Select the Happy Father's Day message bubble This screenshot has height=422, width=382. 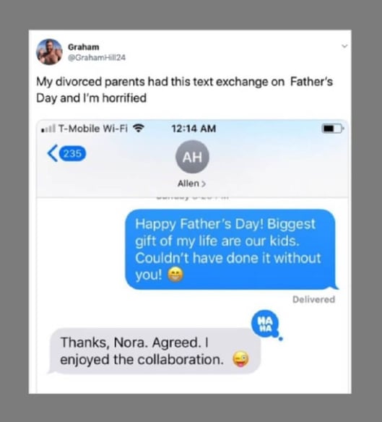click(x=231, y=249)
